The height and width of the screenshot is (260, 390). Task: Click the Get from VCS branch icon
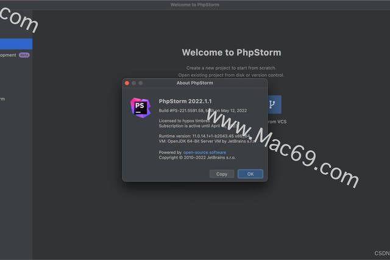(275, 104)
